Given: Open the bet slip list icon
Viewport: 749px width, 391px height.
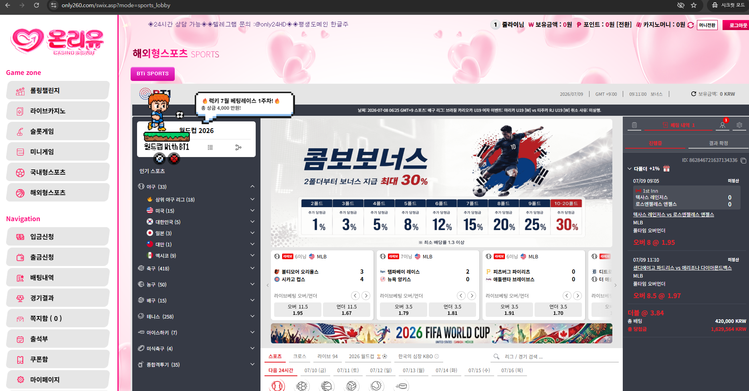Looking at the screenshot, I should [x=634, y=125].
